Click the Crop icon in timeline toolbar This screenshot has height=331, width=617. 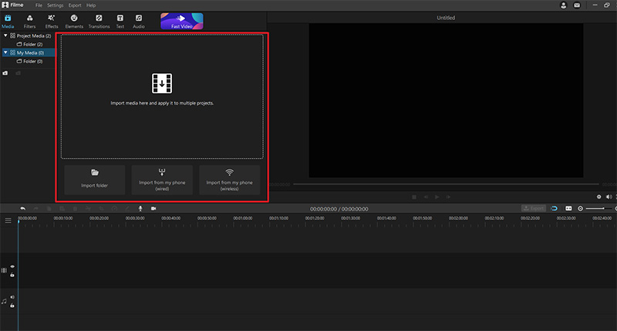coord(101,209)
